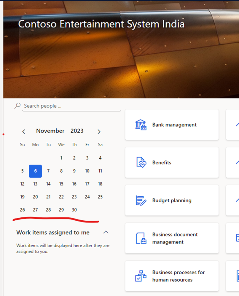Select November 3 in the calendar
Screen dimensions: 239x296
click(87, 158)
